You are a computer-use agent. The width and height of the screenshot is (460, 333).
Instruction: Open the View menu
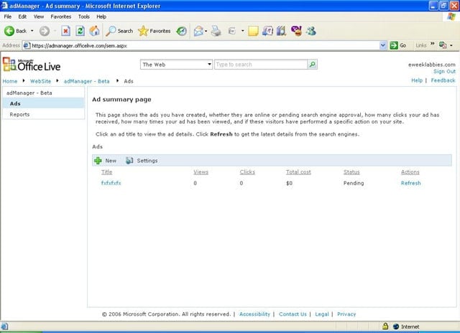click(x=39, y=17)
